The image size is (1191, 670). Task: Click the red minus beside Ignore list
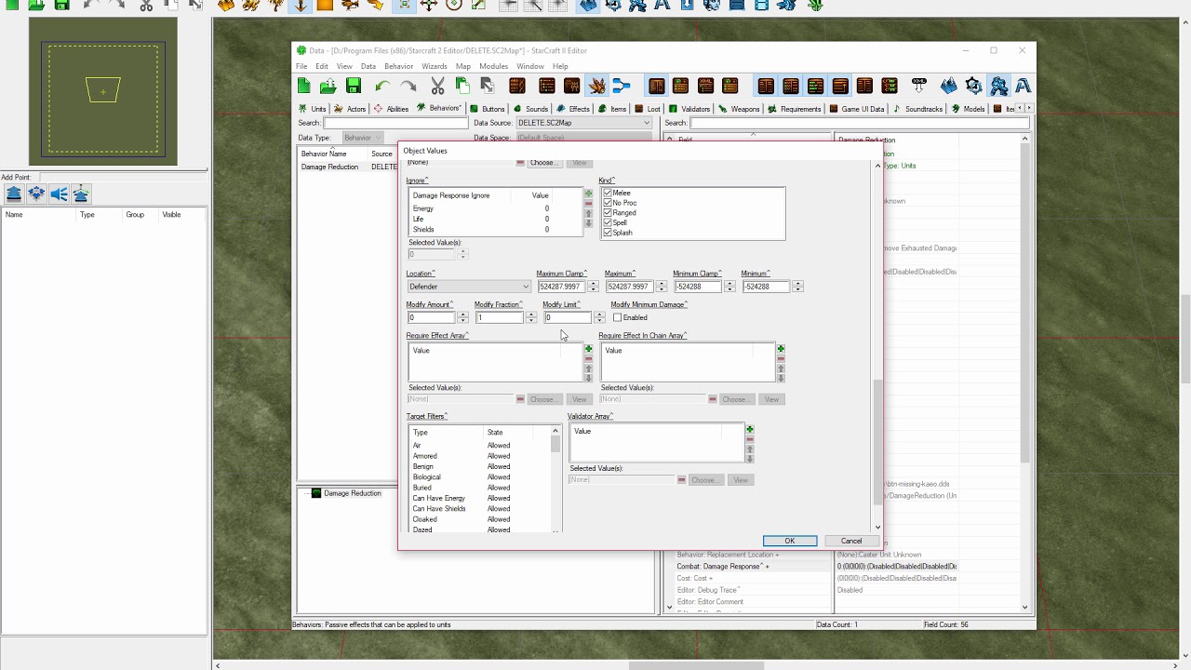(588, 203)
